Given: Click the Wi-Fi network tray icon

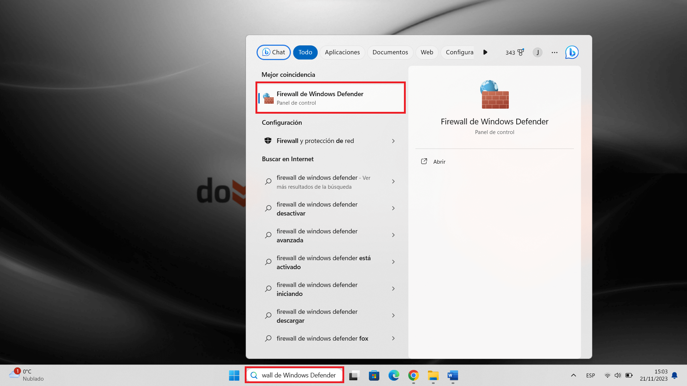Looking at the screenshot, I should pyautogui.click(x=607, y=375).
